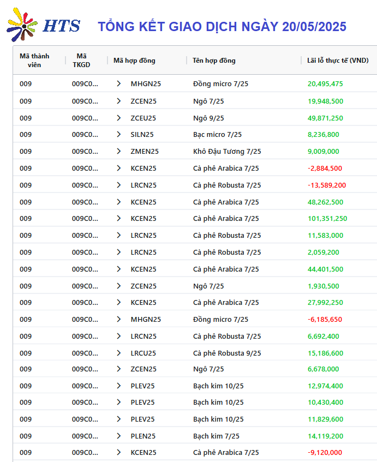This screenshot has height=462, width=377.
Task: Click the Tên hợp đồng column header
Action: (x=214, y=61)
